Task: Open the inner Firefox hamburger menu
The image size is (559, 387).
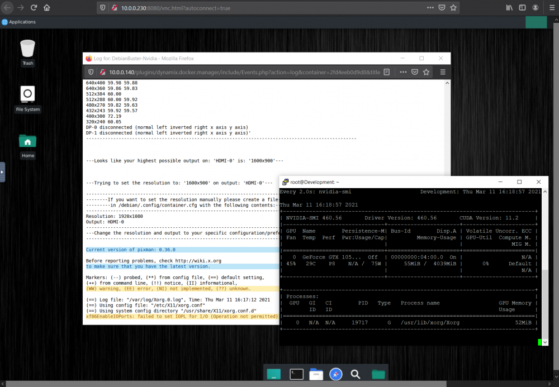Action: click(x=443, y=72)
